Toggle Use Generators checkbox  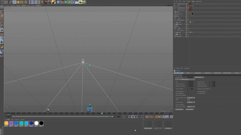(x=188, y=93)
